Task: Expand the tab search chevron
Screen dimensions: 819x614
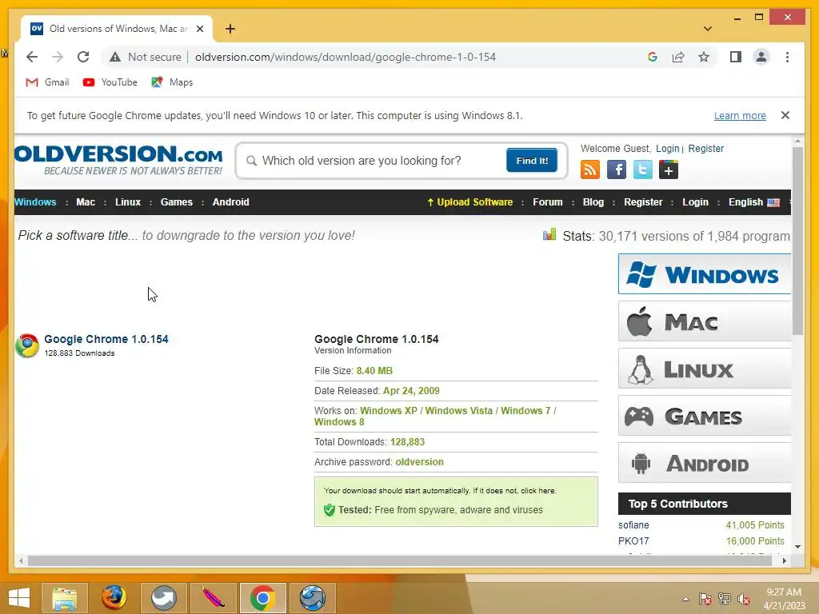Action: (708, 29)
